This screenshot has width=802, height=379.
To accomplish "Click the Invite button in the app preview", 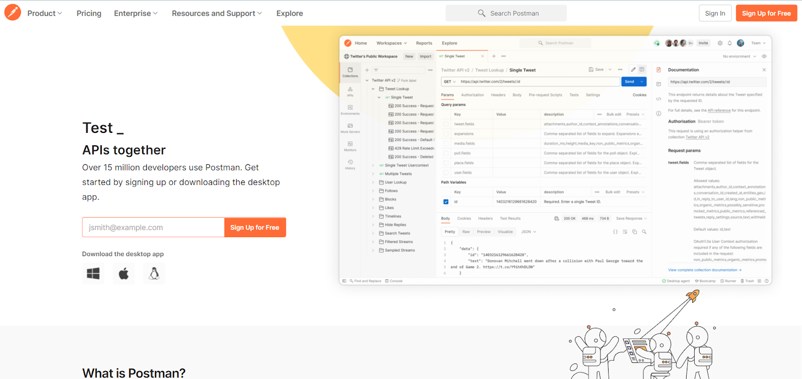I will click(x=704, y=43).
